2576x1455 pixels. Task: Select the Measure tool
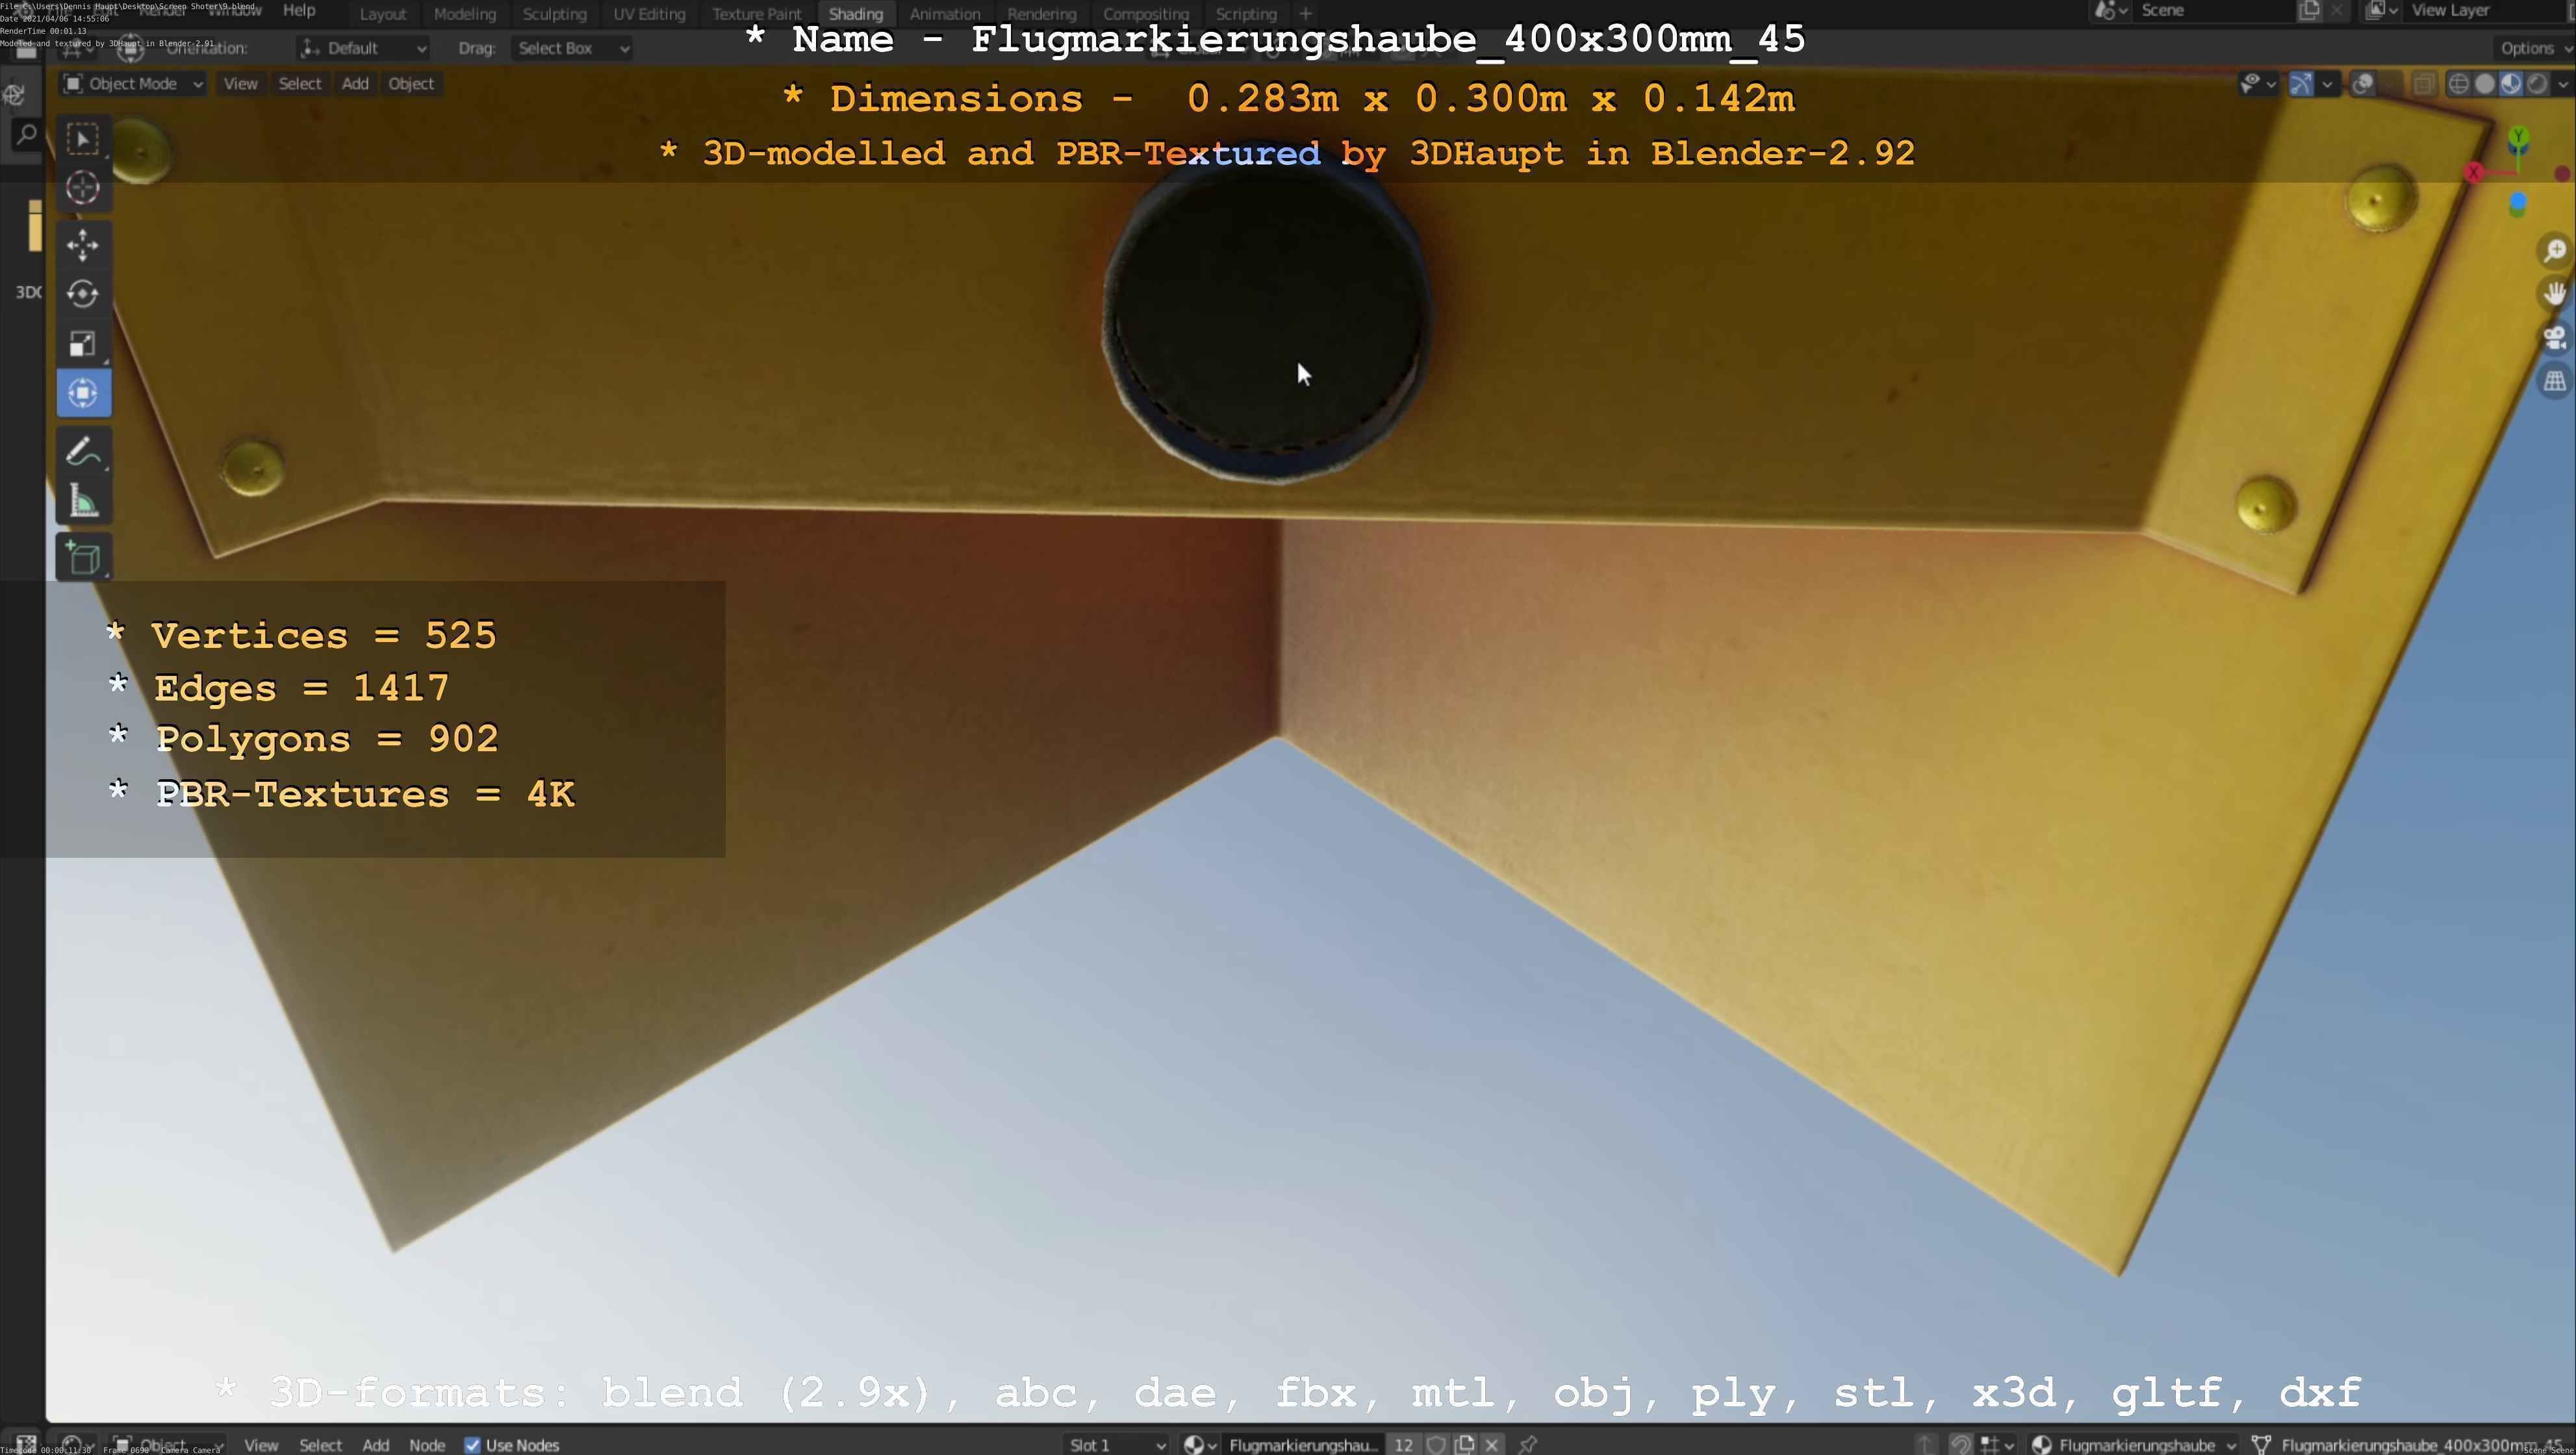pyautogui.click(x=83, y=502)
